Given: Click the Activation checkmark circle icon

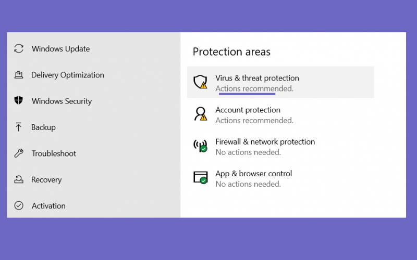Looking at the screenshot, I should 19,205.
